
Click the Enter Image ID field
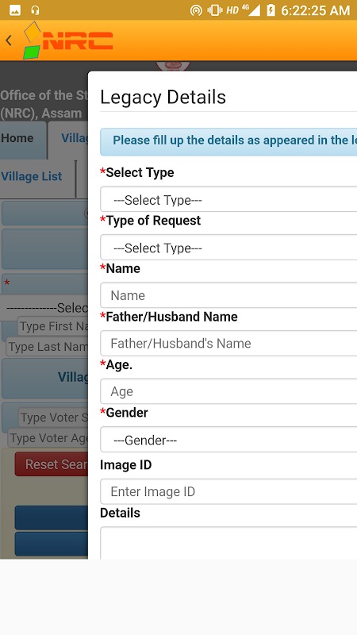[x=228, y=491]
